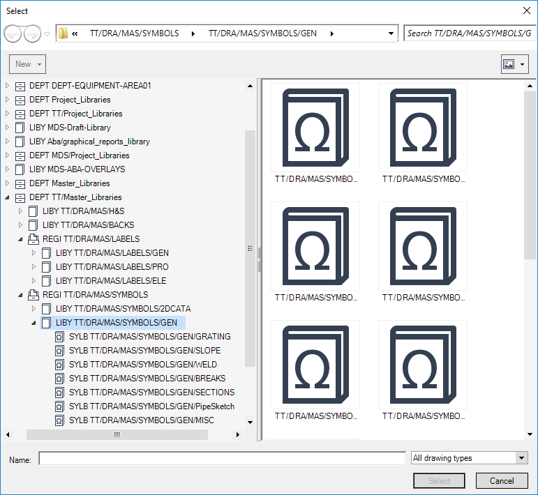Image resolution: width=538 pixels, height=495 pixels.
Task: Click the TT/DRA/MAS/SYMBOLS breadcrumb segment
Action: point(134,33)
